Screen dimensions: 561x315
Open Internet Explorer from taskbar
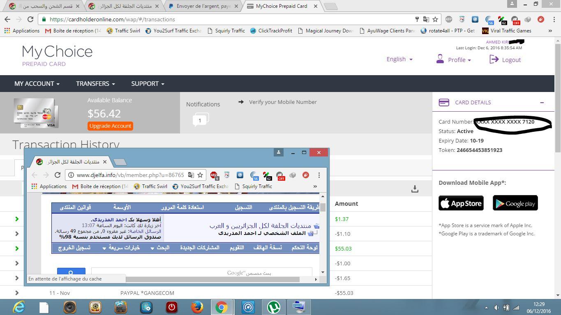point(18,307)
